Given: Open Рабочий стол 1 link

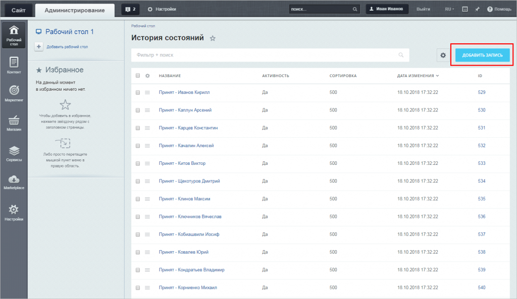Looking at the screenshot, I should pyautogui.click(x=69, y=32).
